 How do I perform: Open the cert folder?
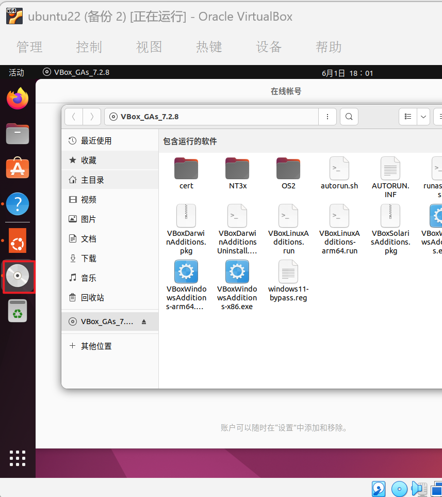[186, 173]
